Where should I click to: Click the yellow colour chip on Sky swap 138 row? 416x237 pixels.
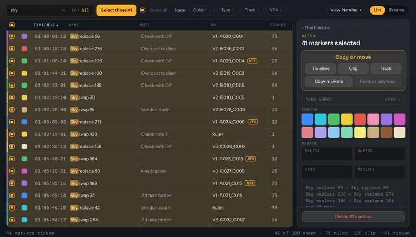[x=24, y=134]
